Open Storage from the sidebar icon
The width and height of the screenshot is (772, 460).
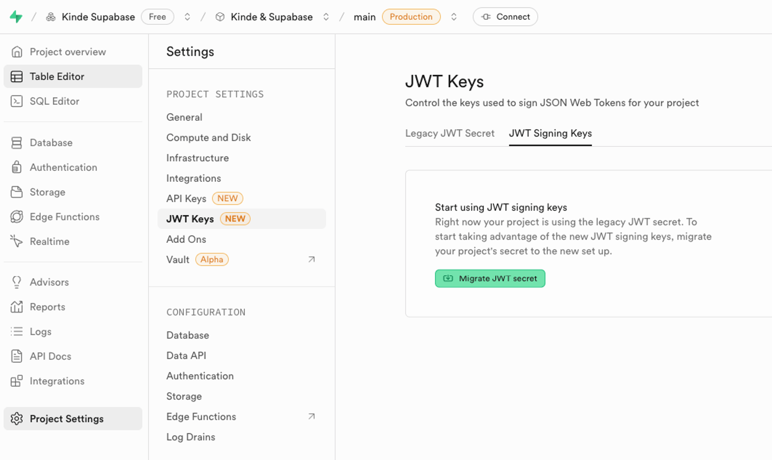[x=16, y=192]
